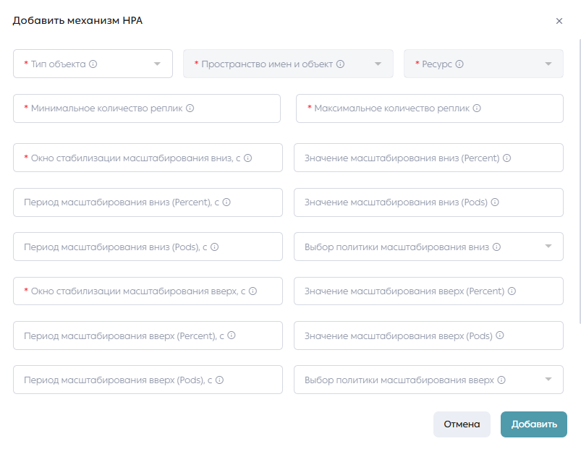Open the Ресурс dropdown arrow

coord(548,64)
